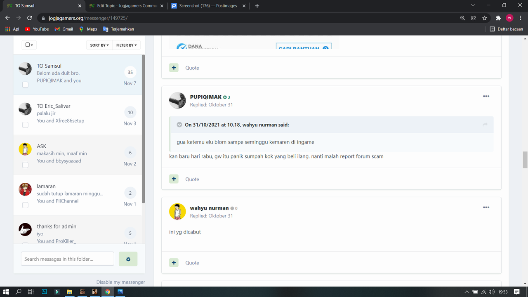Switch to the Edit Topic - Jogjagamers tab
The width and height of the screenshot is (528, 297).
[x=126, y=6]
